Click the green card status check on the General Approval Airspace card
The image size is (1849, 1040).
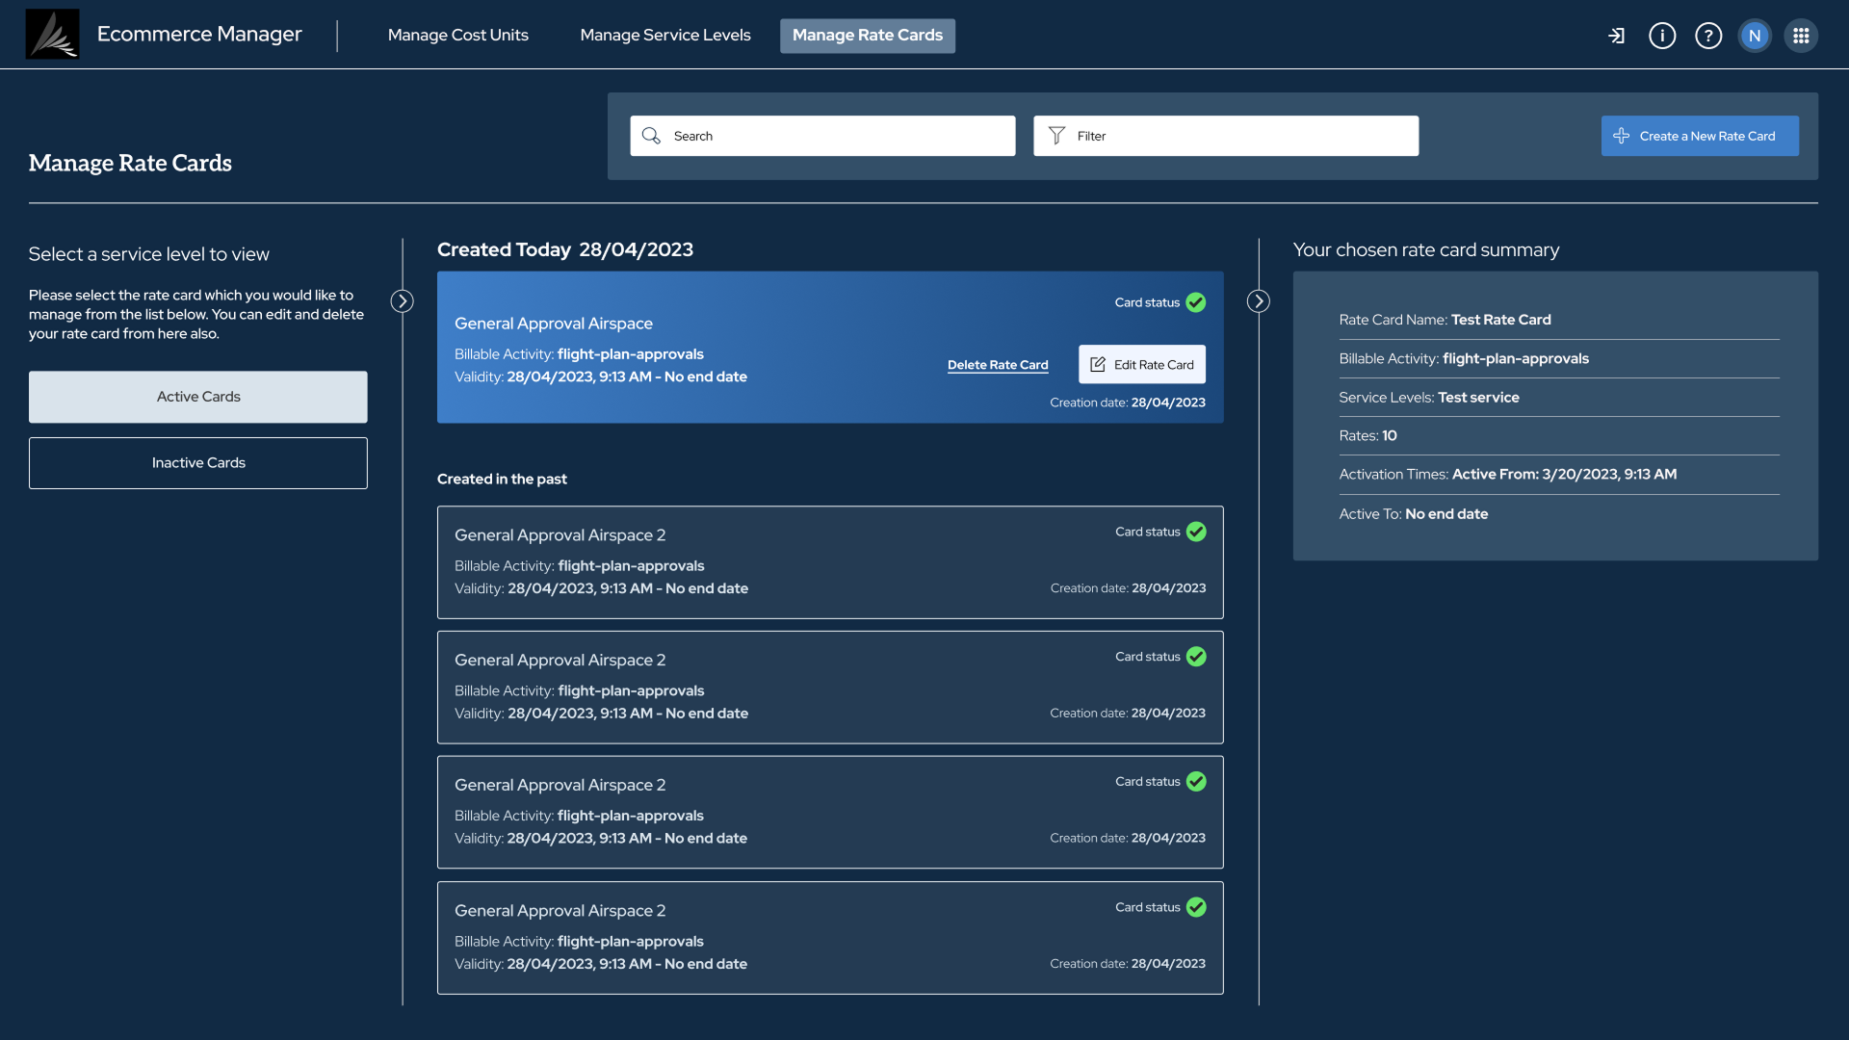[x=1196, y=302]
